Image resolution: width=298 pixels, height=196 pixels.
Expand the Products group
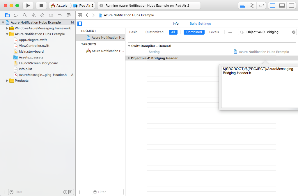tap(7, 81)
